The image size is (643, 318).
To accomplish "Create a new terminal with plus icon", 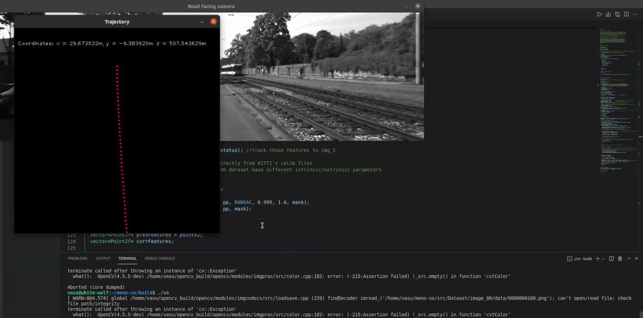I will (598, 259).
